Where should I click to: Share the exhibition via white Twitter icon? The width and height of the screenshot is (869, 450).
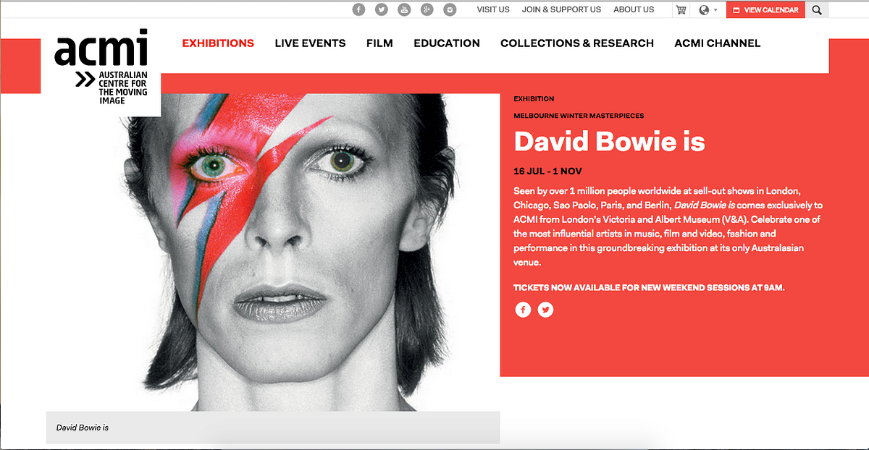(546, 310)
